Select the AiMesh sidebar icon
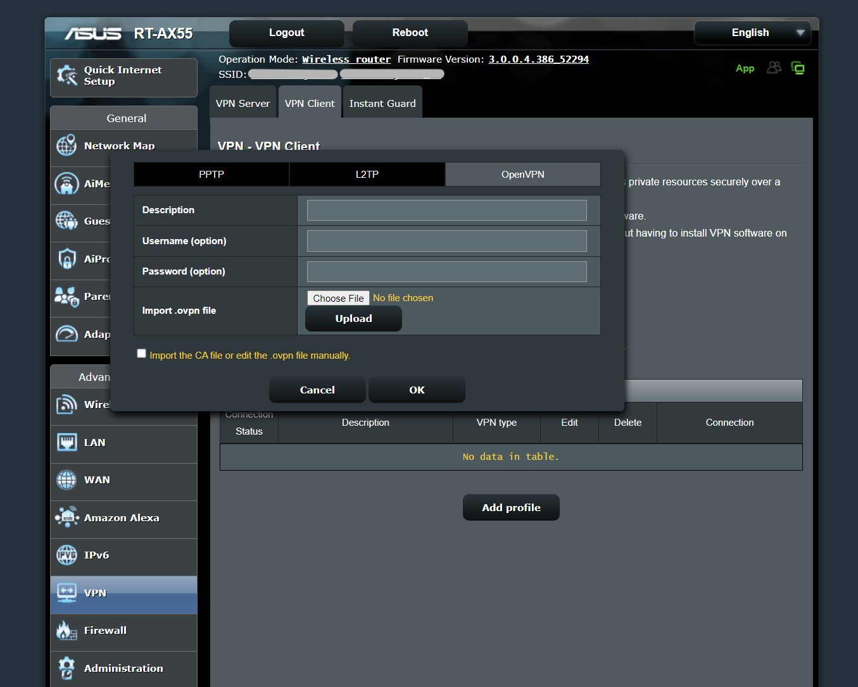This screenshot has height=687, width=858. point(66,183)
